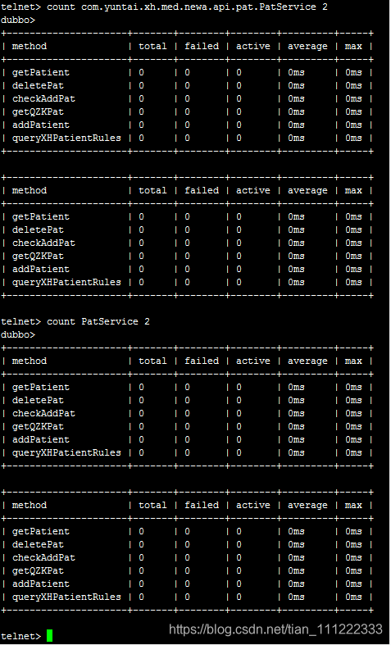Select 'failed' header in table below 'count PatService 2'

pyautogui.click(x=202, y=361)
